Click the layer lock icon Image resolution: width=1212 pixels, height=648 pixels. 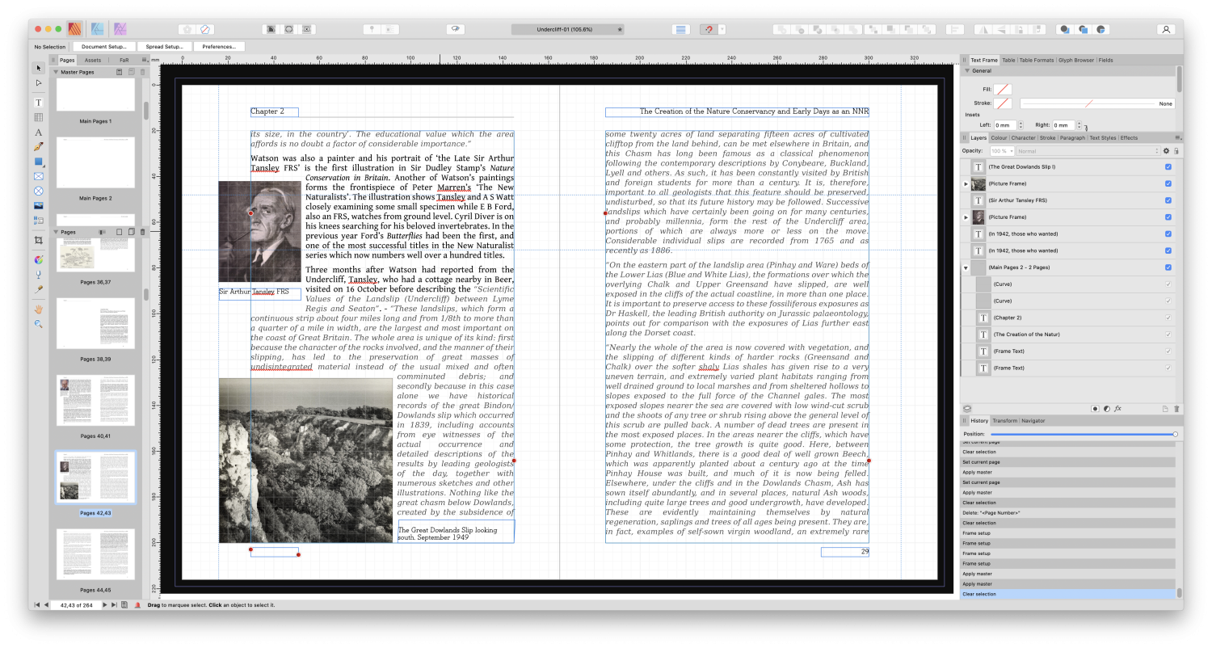pos(1176,151)
